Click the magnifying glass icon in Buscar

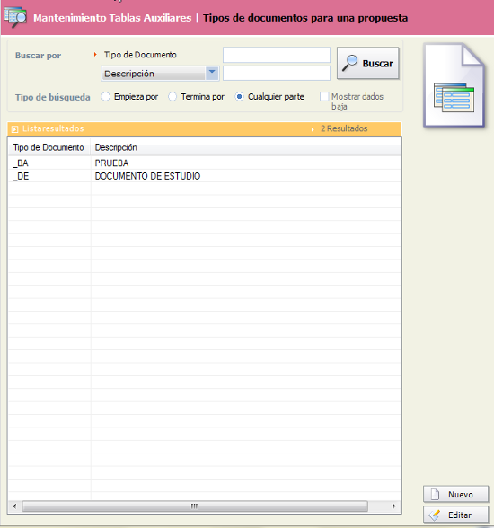pos(350,63)
